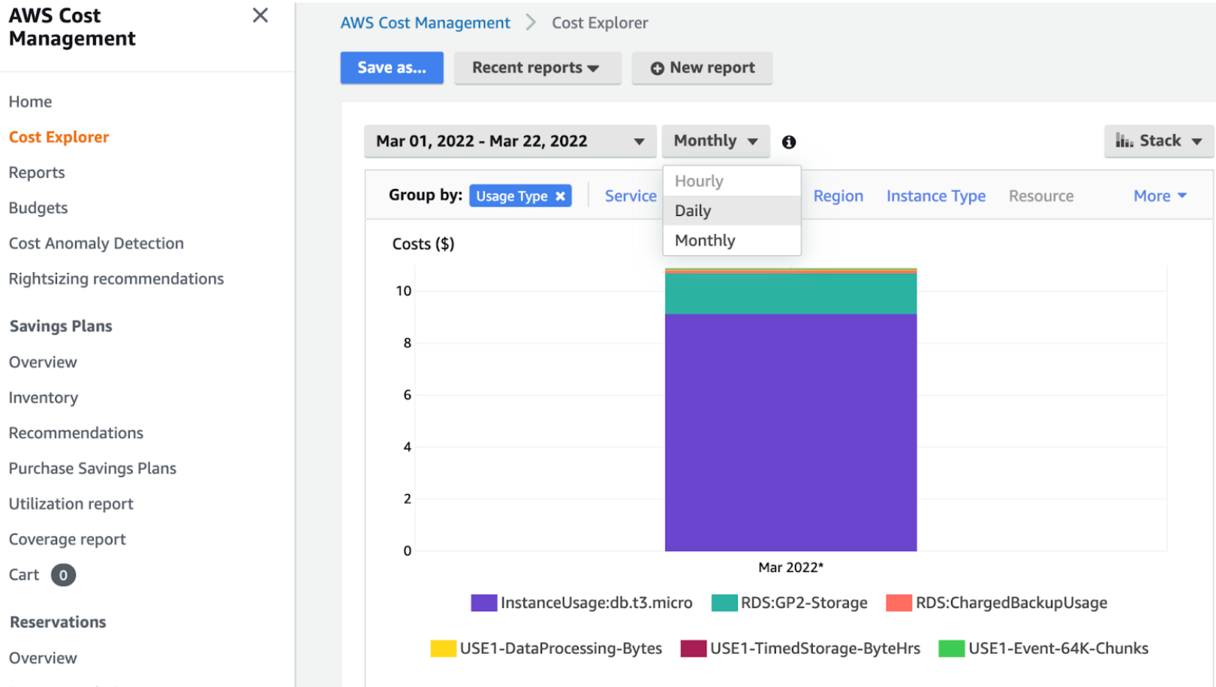Click the purple db.t3.micro bar segment
This screenshot has height=687, width=1216.
coord(790,433)
